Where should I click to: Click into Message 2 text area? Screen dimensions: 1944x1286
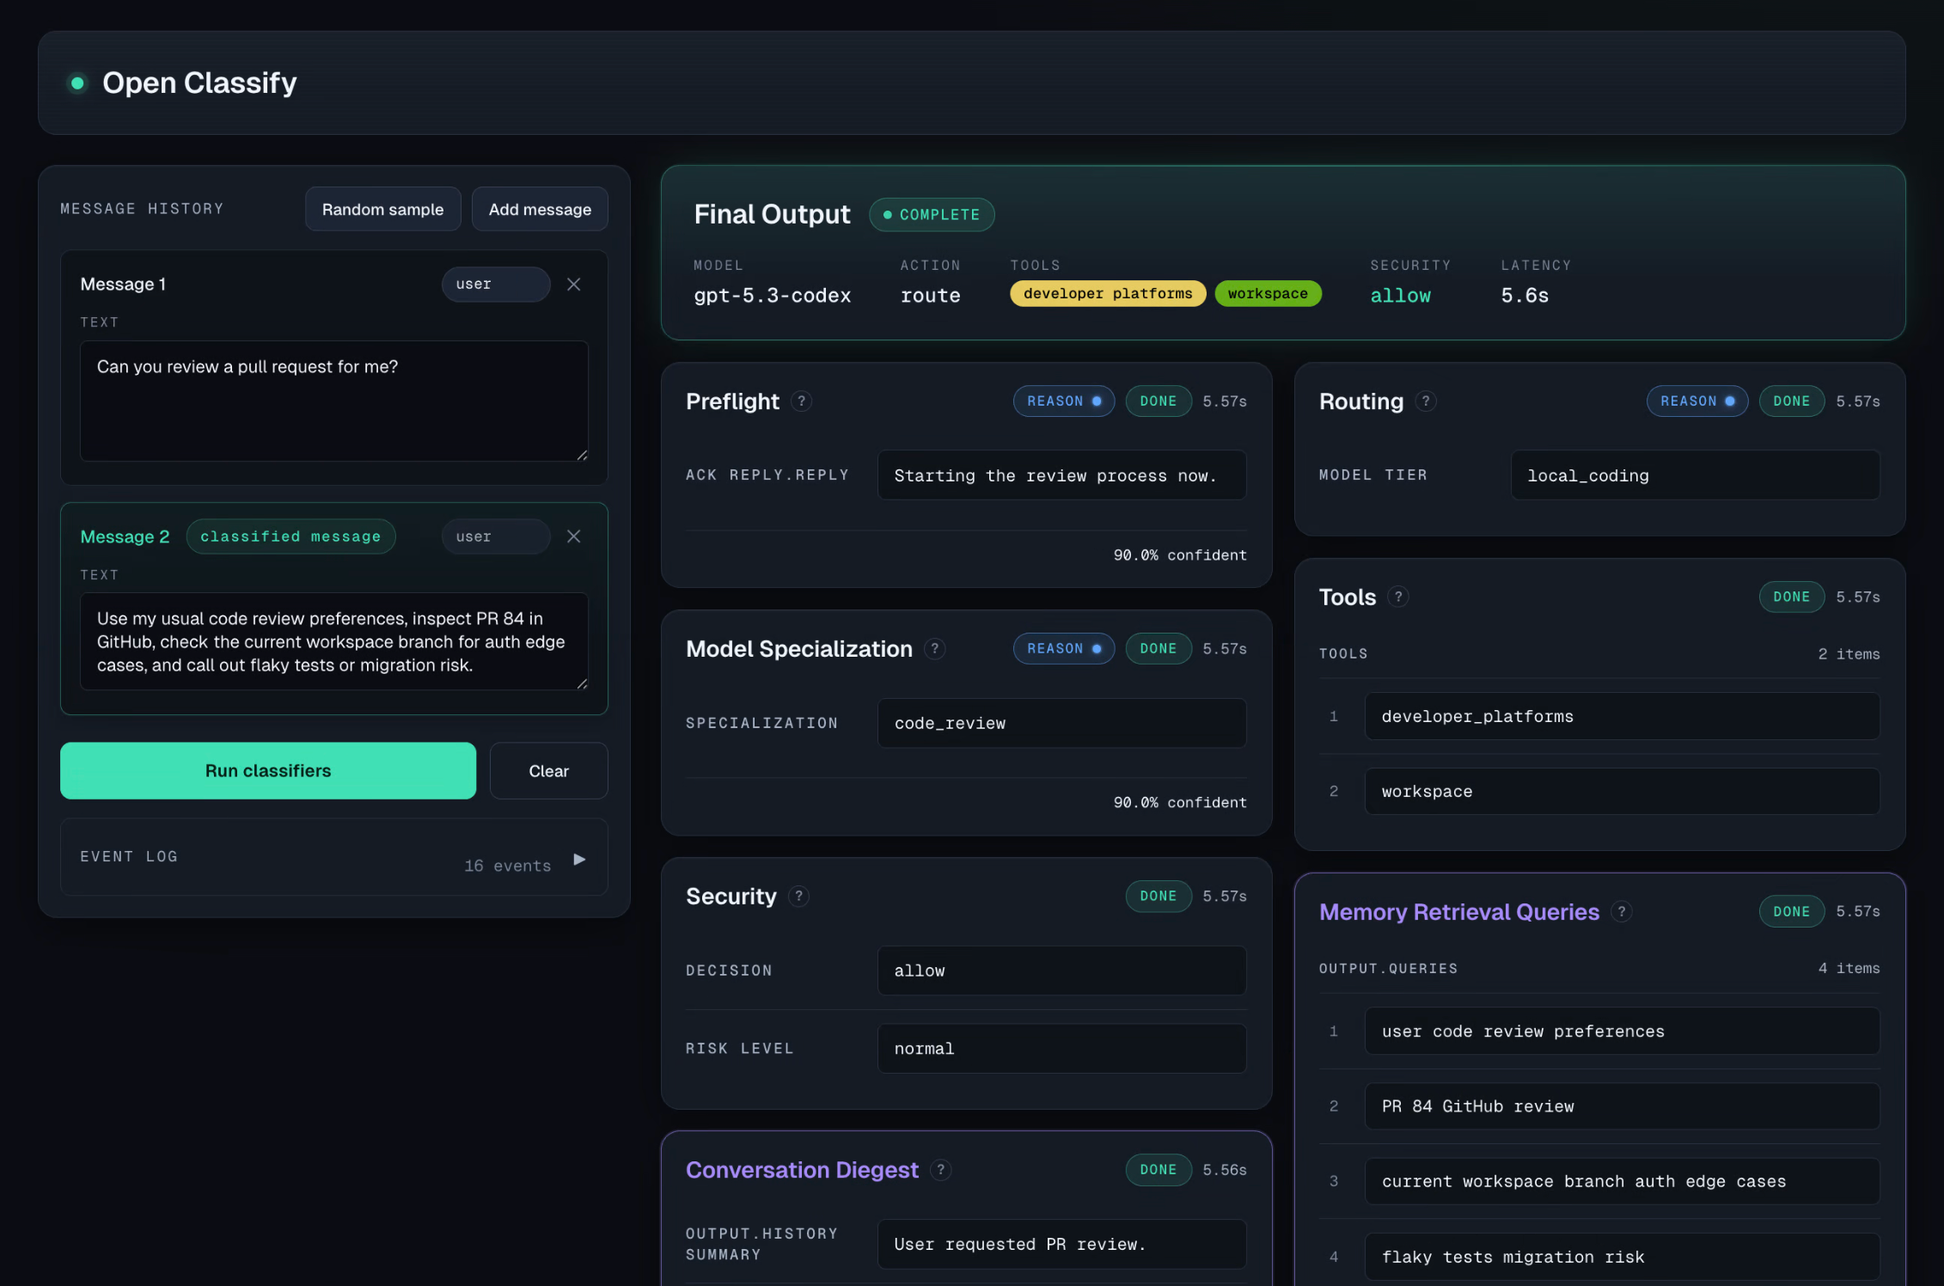(333, 641)
